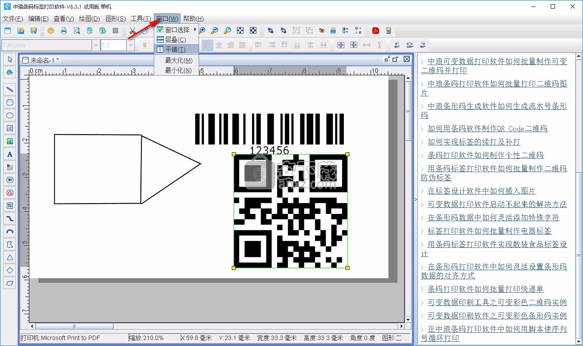This screenshot has width=583, height=346.
Task: Select the ellipse drawing tool
Action: click(10, 115)
